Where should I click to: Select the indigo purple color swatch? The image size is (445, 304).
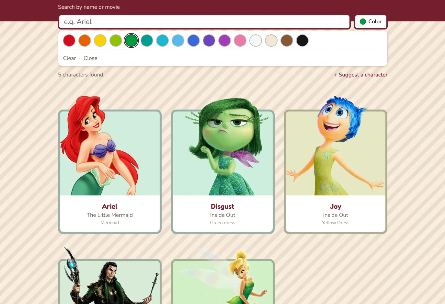(209, 41)
